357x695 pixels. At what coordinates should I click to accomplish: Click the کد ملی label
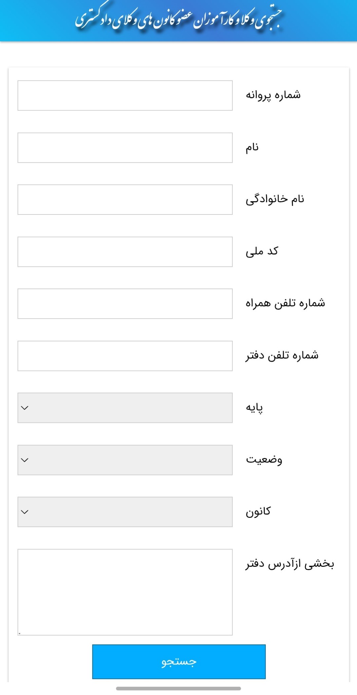[262, 251]
